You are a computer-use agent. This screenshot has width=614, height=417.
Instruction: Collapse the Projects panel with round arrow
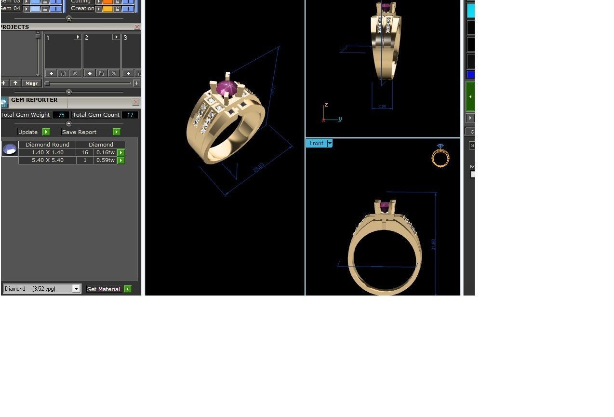(x=69, y=92)
